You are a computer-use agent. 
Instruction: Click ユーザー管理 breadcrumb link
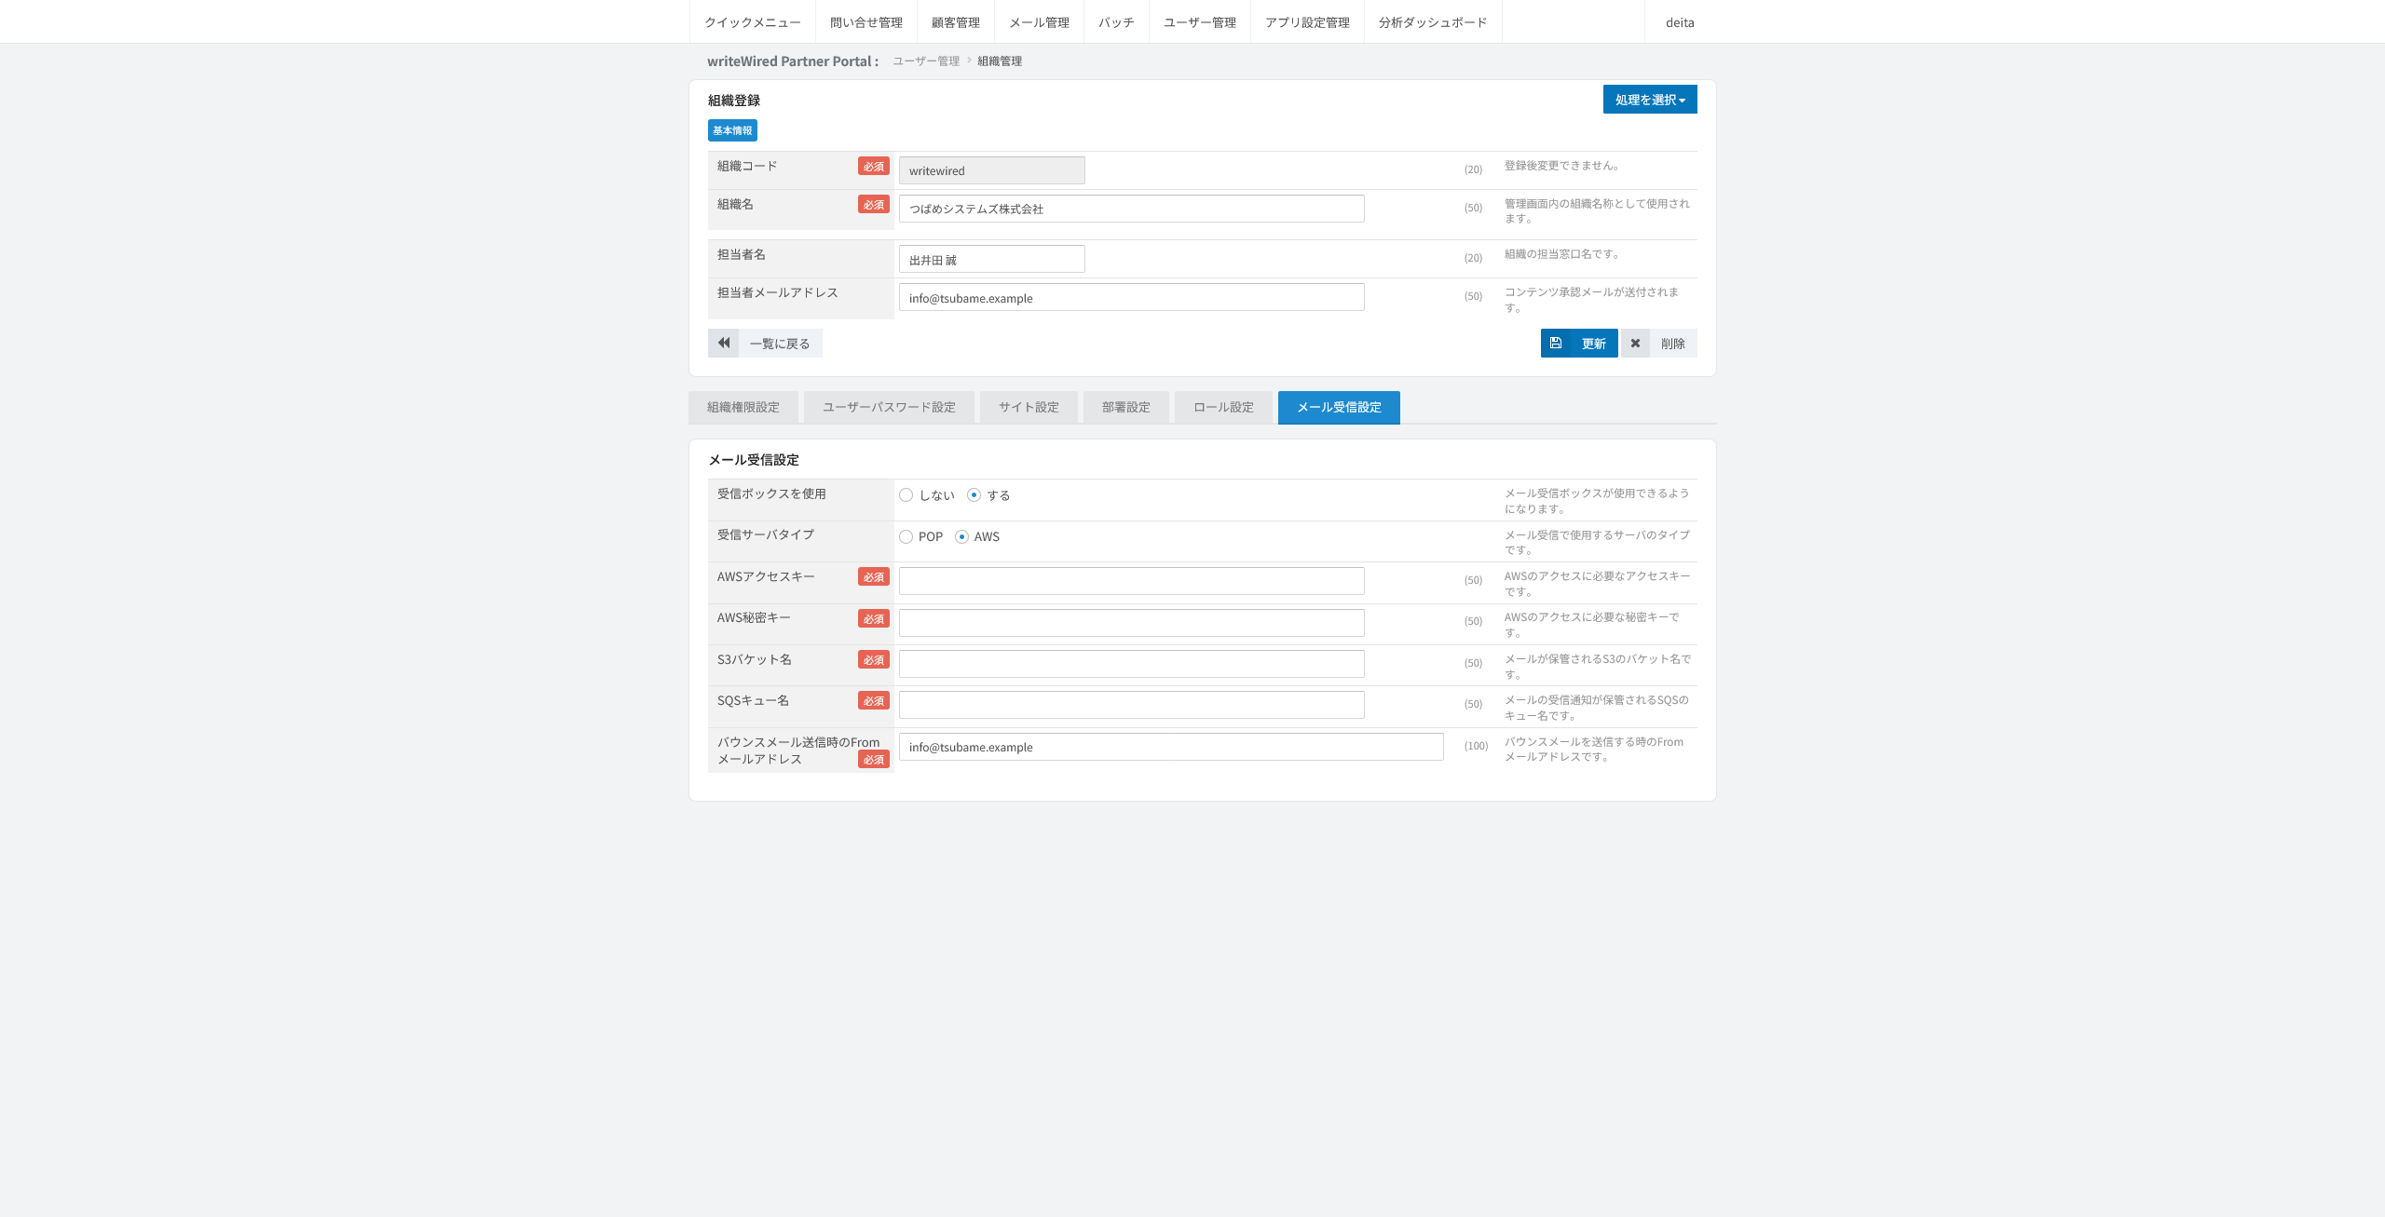tap(926, 61)
